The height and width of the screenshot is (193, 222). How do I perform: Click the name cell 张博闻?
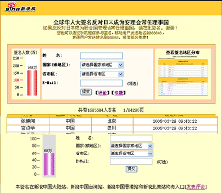click(x=28, y=121)
